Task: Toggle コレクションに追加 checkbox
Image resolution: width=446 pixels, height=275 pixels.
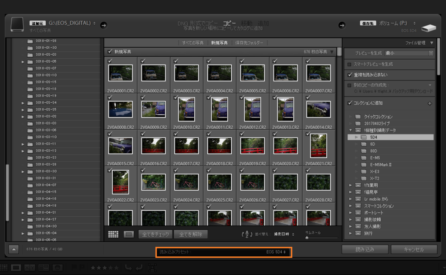Action: pos(350,103)
